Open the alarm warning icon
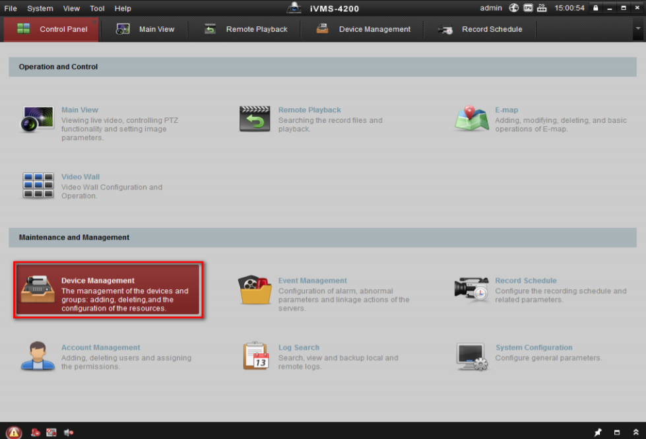The image size is (646, 439). (14, 432)
